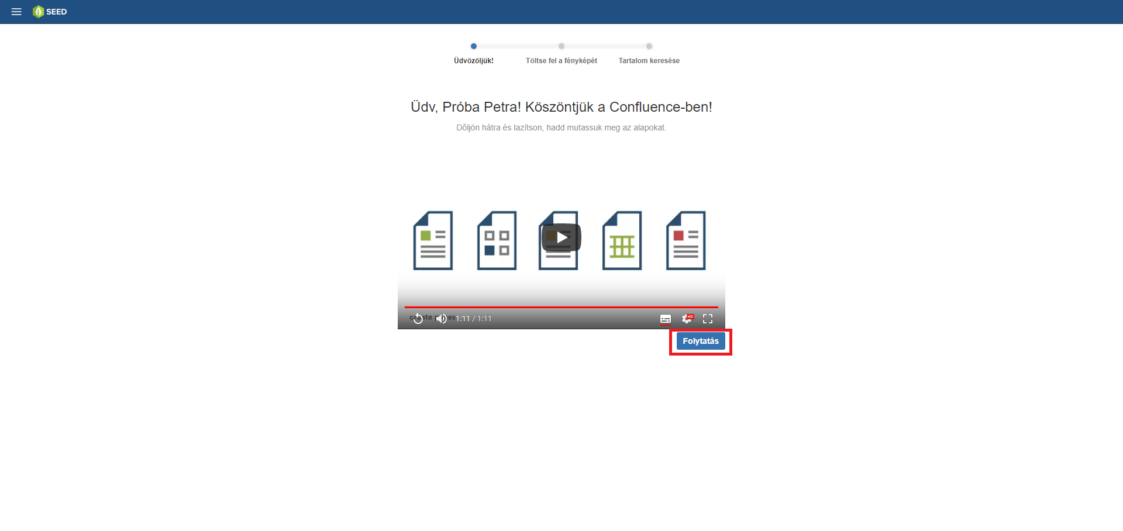The height and width of the screenshot is (531, 1123).
Task: Click the red video progress bar
Action: coord(561,306)
